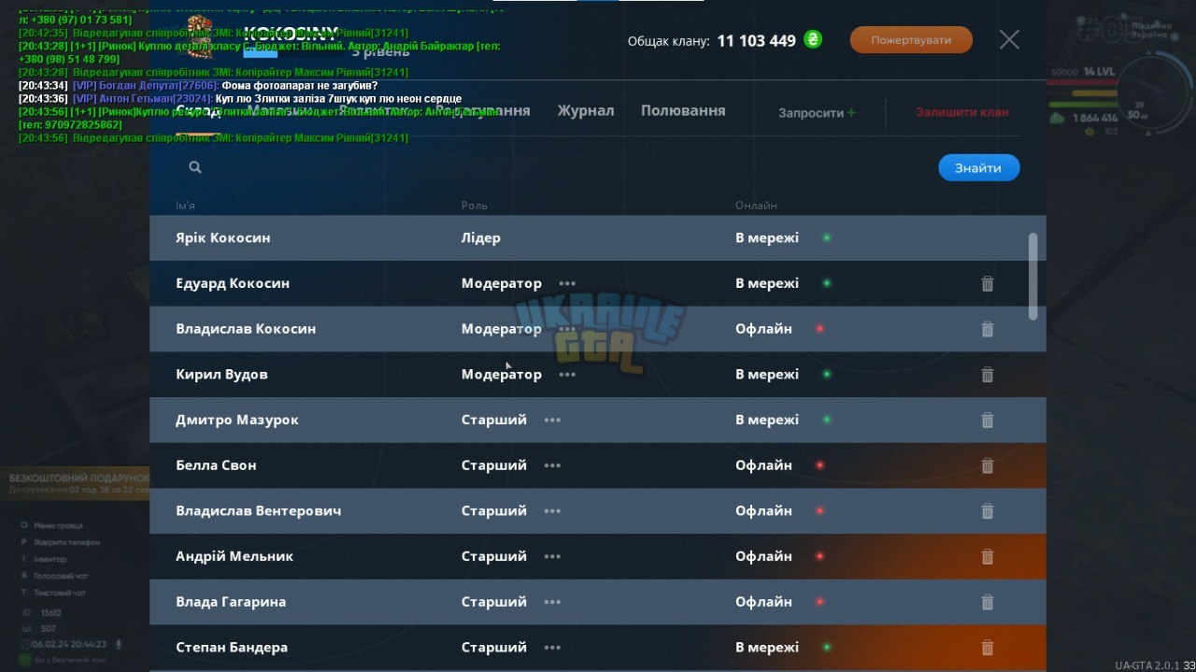
Task: Open three-dot menu for Белла Свон
Action: (x=552, y=465)
